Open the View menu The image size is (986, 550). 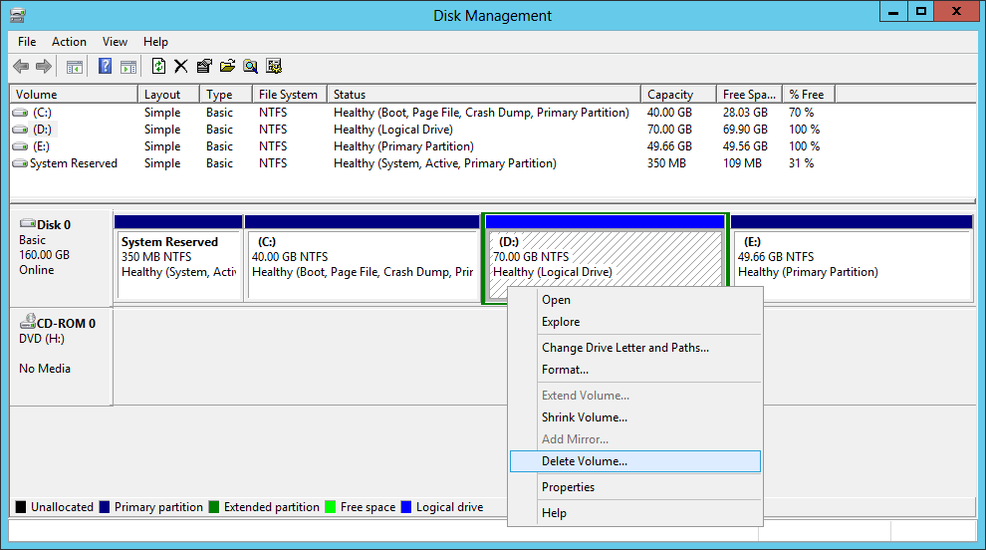[116, 42]
